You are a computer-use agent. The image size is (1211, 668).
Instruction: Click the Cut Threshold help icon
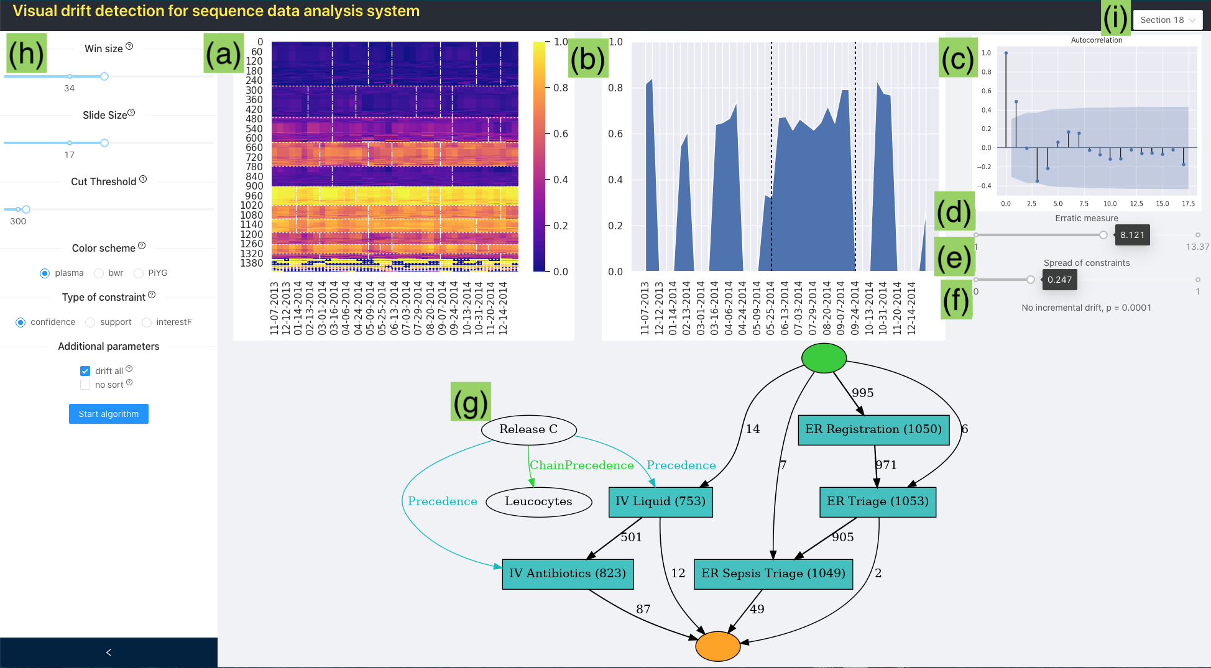[x=143, y=180]
